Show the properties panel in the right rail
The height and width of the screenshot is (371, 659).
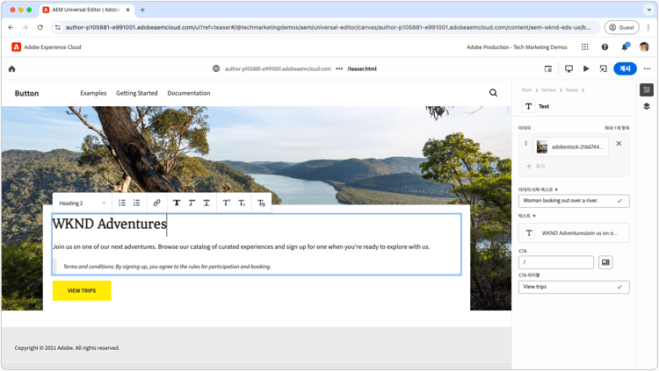(x=647, y=89)
